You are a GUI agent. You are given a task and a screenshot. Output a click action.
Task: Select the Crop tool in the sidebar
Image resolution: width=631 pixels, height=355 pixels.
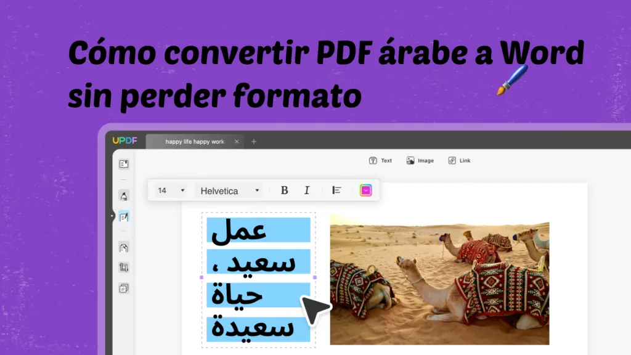[124, 268]
